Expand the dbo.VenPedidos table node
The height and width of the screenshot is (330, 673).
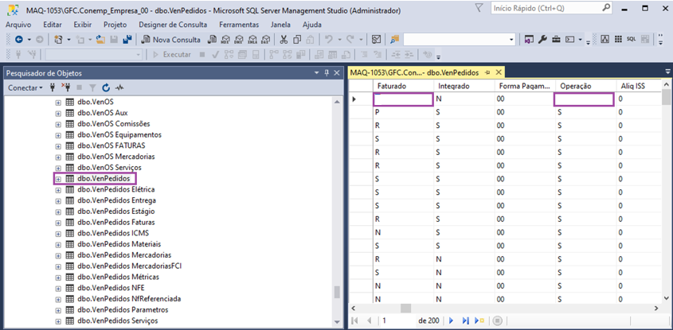58,179
